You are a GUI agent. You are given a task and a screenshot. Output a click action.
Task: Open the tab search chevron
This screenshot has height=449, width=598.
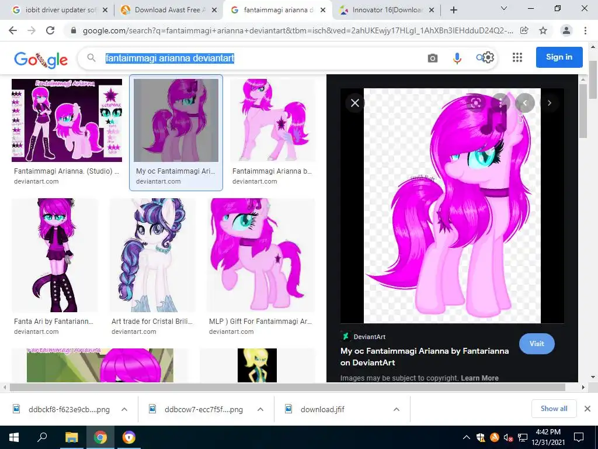coord(504,8)
